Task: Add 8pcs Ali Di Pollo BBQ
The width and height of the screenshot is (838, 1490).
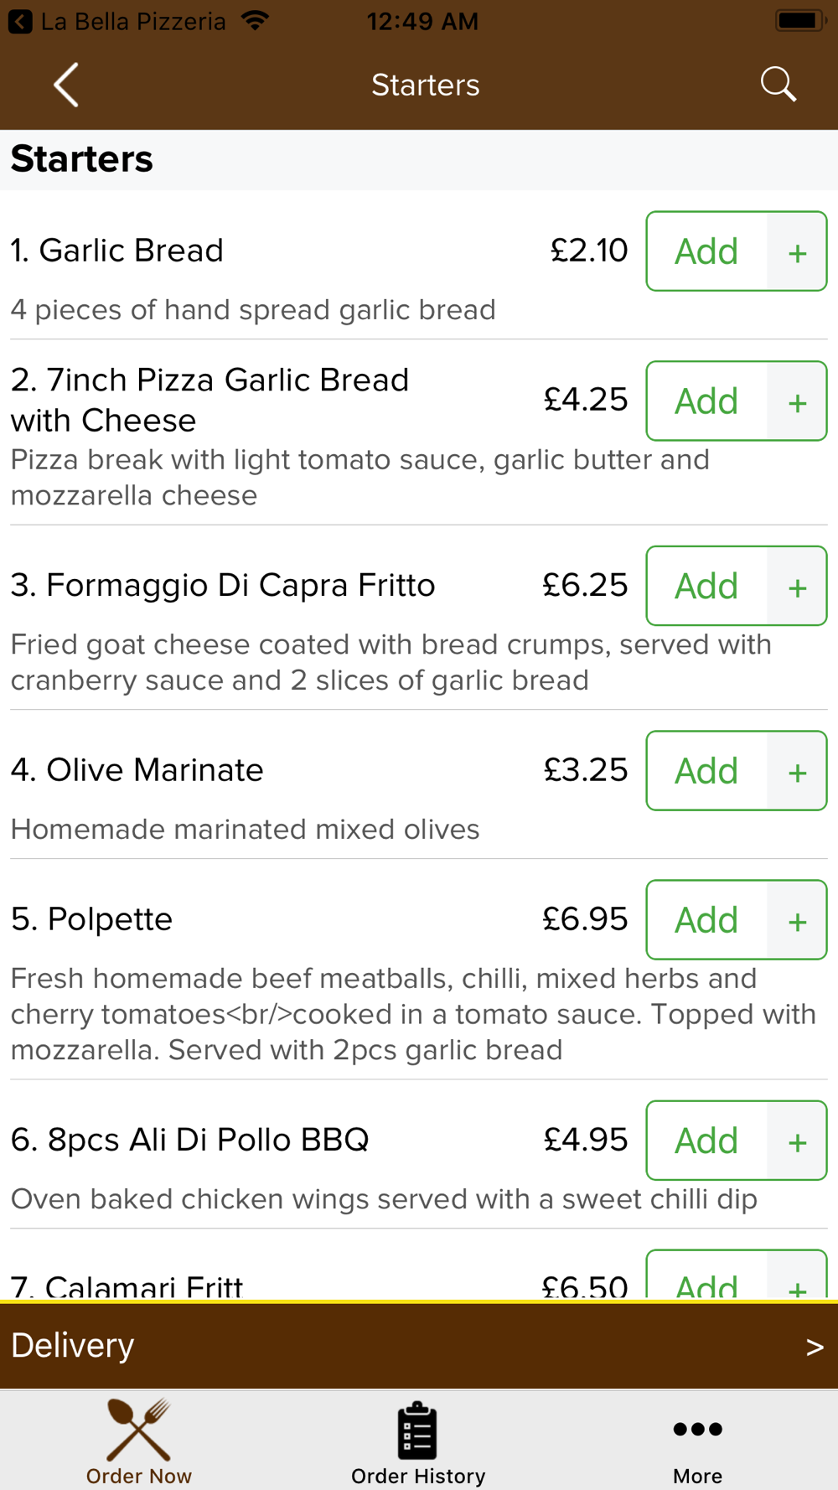Action: pos(706,1141)
